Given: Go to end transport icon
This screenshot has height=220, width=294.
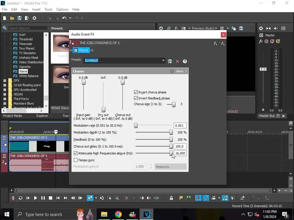Looking at the screenshot, I should click(65, 198).
